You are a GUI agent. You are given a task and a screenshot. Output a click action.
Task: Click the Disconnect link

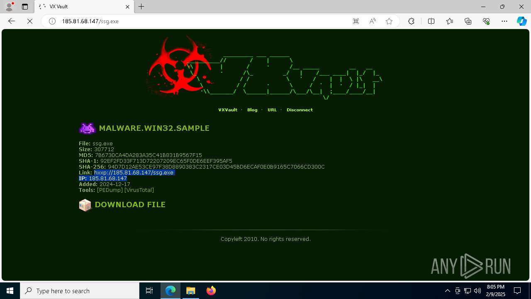click(x=300, y=110)
